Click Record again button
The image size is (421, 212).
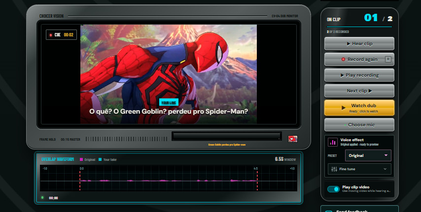click(359, 60)
